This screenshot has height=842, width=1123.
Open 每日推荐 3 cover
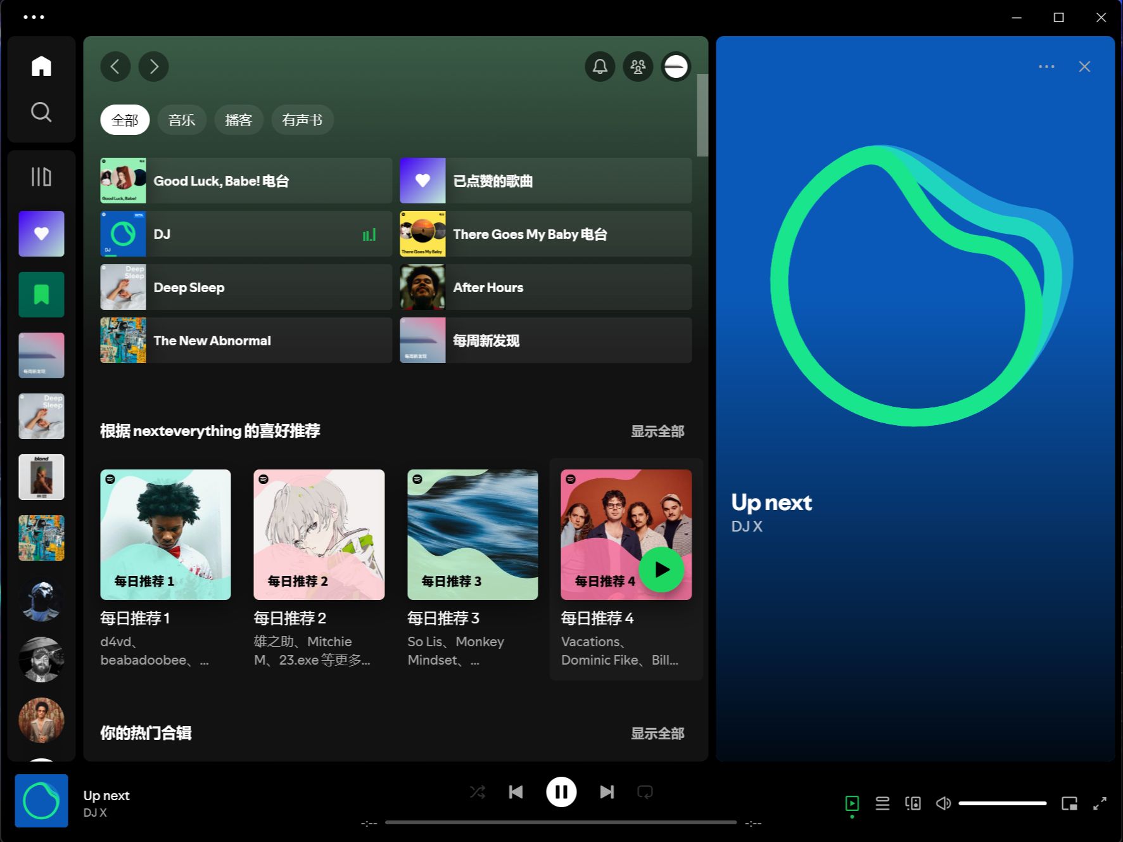pyautogui.click(x=473, y=535)
